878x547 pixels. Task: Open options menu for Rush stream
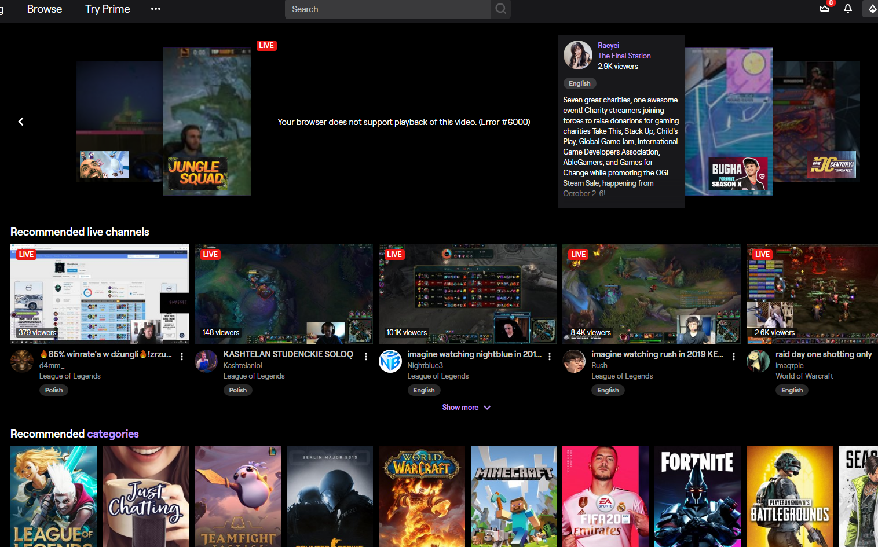[x=734, y=357]
